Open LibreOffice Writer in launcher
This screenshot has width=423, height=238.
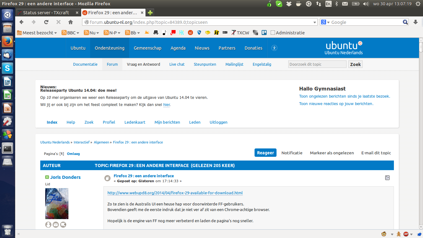click(7, 82)
